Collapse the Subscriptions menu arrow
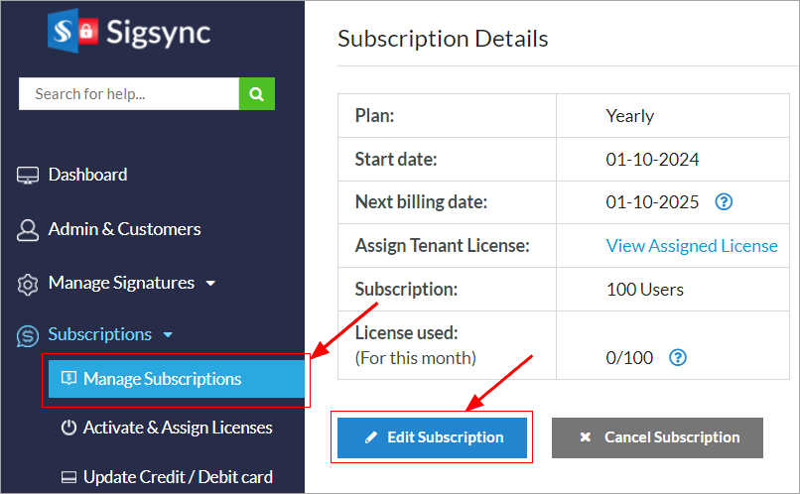This screenshot has width=800, height=494. 168,335
